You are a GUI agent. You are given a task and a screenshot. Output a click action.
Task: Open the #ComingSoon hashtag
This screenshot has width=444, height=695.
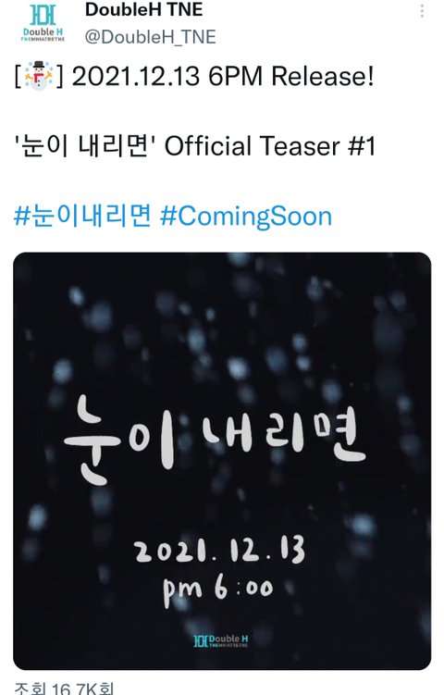(246, 217)
